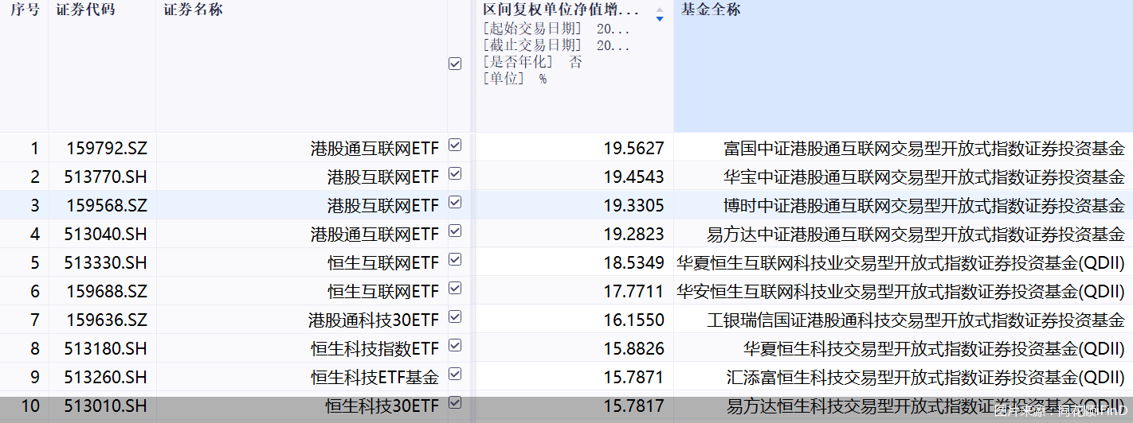Click name 恒生科技ETF基金

[375, 377]
